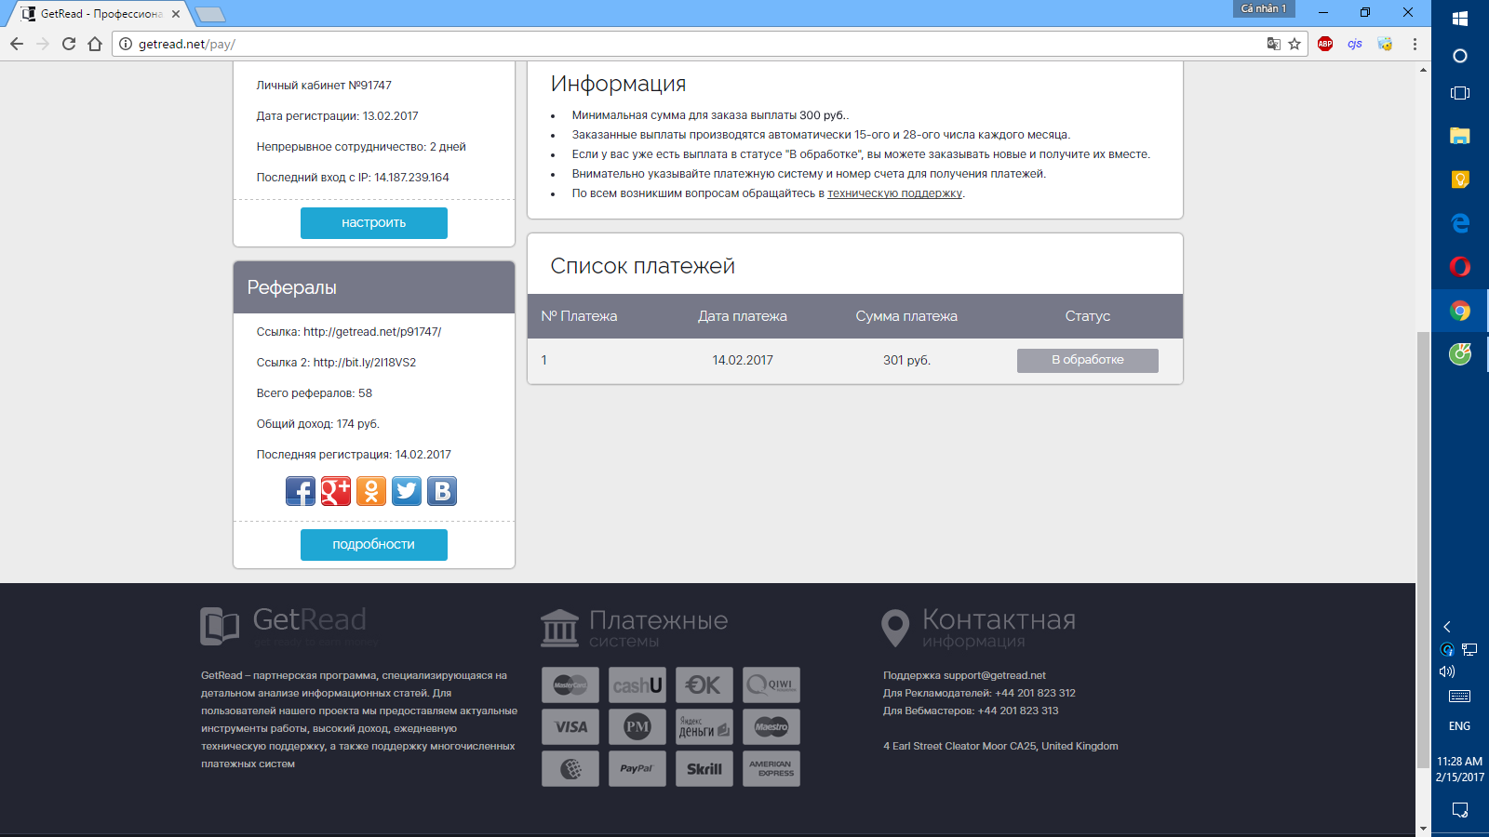Share via the Odnoklassniki icon
Viewport: 1489px width, 837px height.
pos(371,491)
